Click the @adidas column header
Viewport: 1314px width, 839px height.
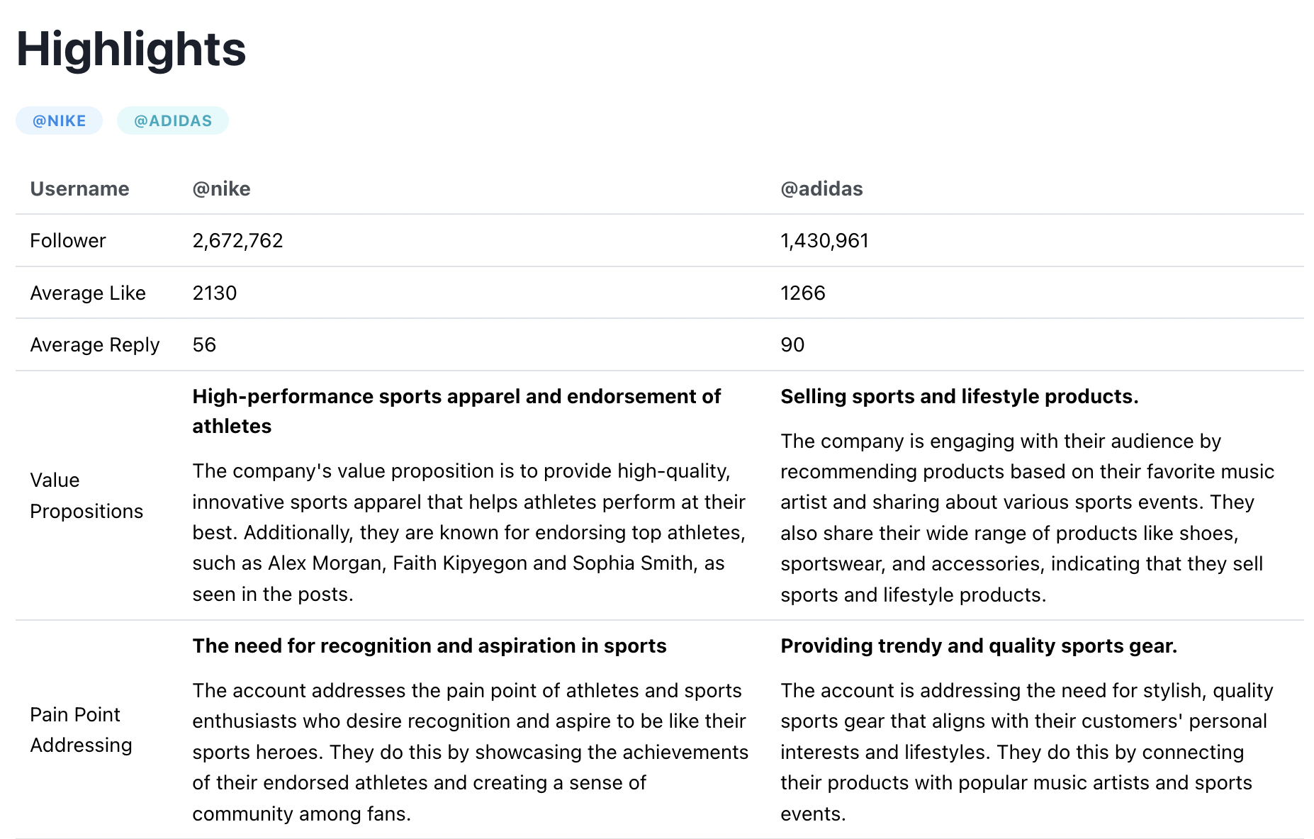point(821,188)
